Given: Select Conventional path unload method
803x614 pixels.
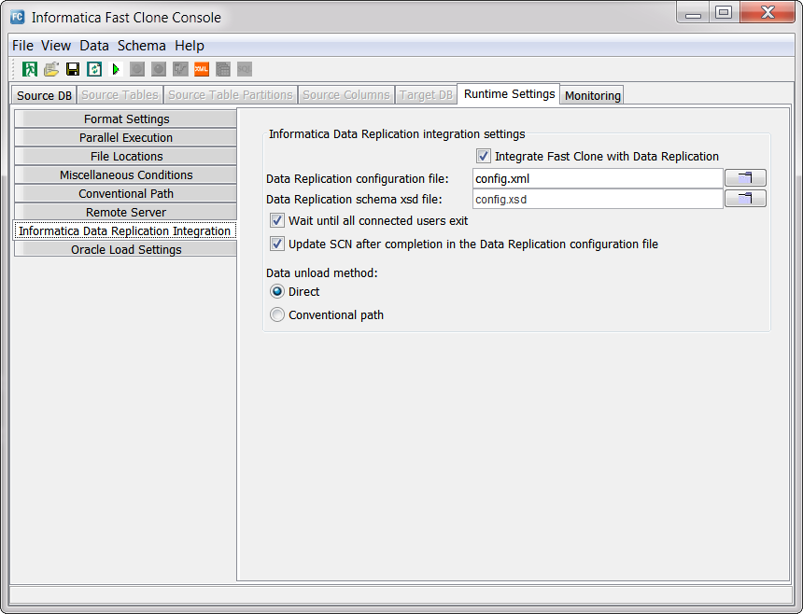Looking at the screenshot, I should pyautogui.click(x=277, y=315).
